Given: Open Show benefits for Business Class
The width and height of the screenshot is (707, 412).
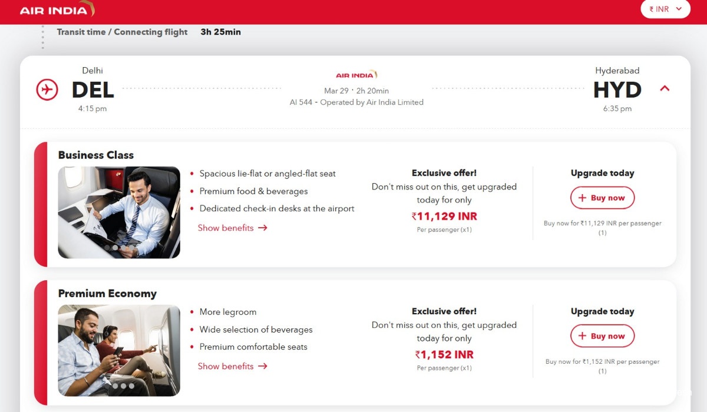Looking at the screenshot, I should [233, 228].
